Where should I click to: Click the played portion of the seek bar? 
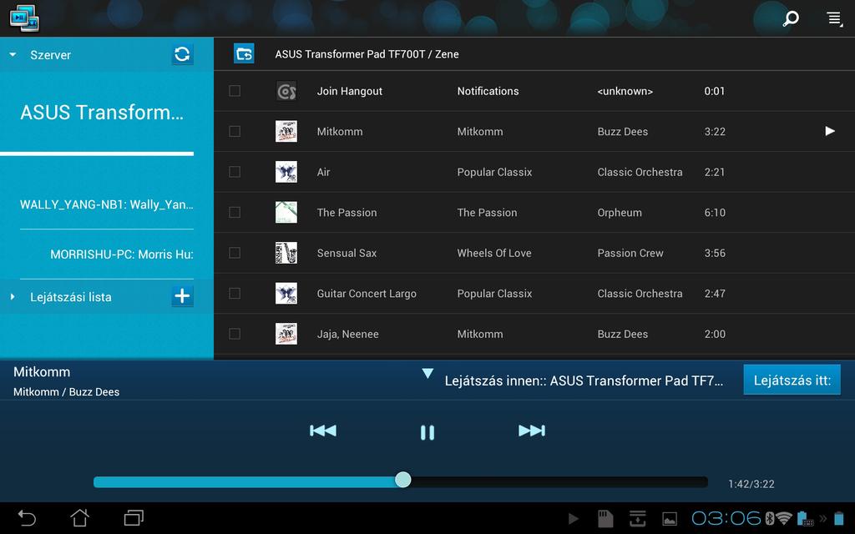[x=245, y=482]
